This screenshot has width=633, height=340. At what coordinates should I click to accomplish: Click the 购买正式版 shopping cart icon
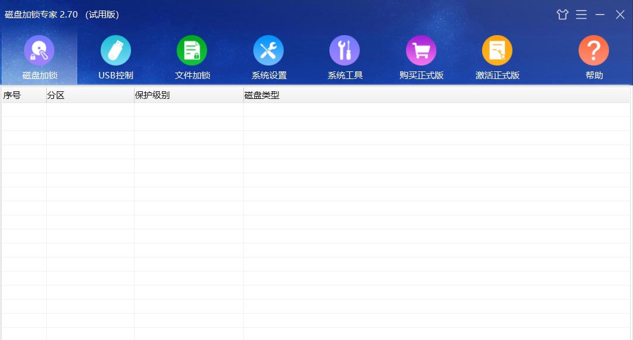421,50
